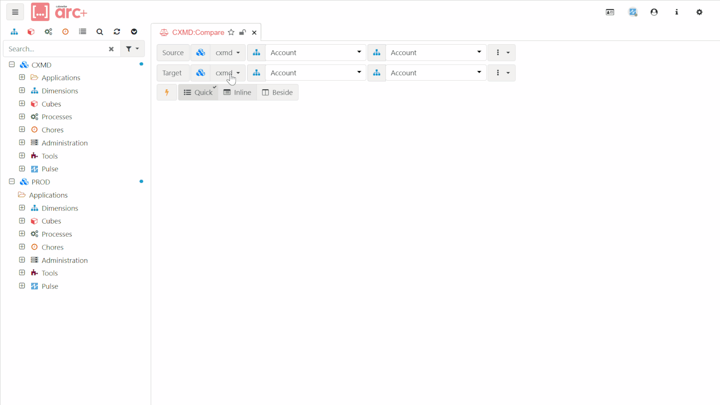
Task: Open Administration under PROD
Action: (64, 260)
